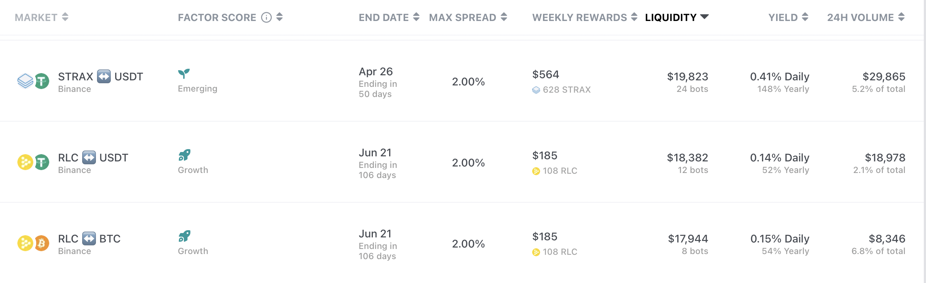Click the small RLC coin icon beside 108 RLC in BTC row
The image size is (926, 283).
[536, 252]
